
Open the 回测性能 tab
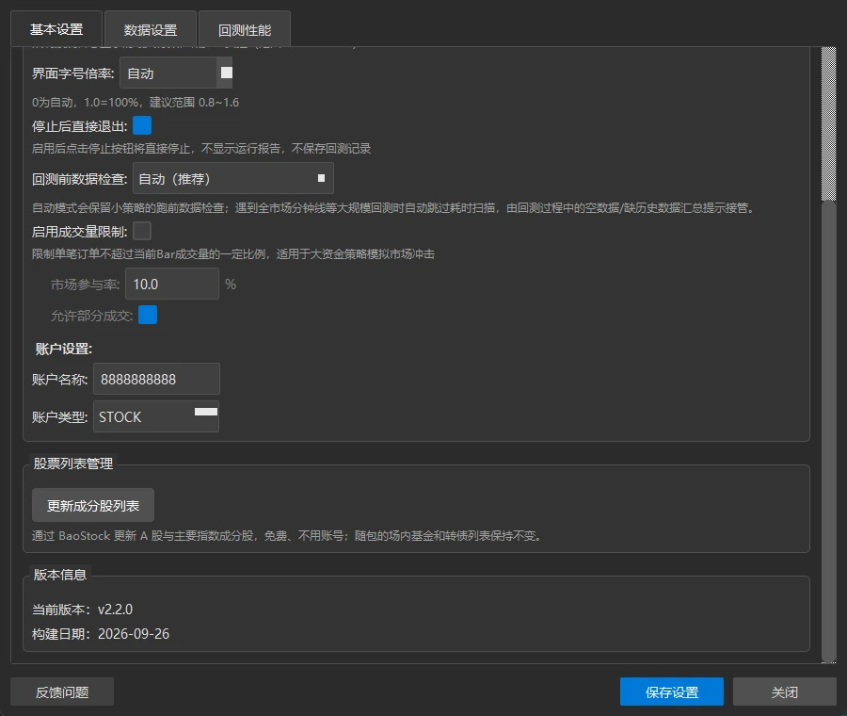(x=244, y=30)
